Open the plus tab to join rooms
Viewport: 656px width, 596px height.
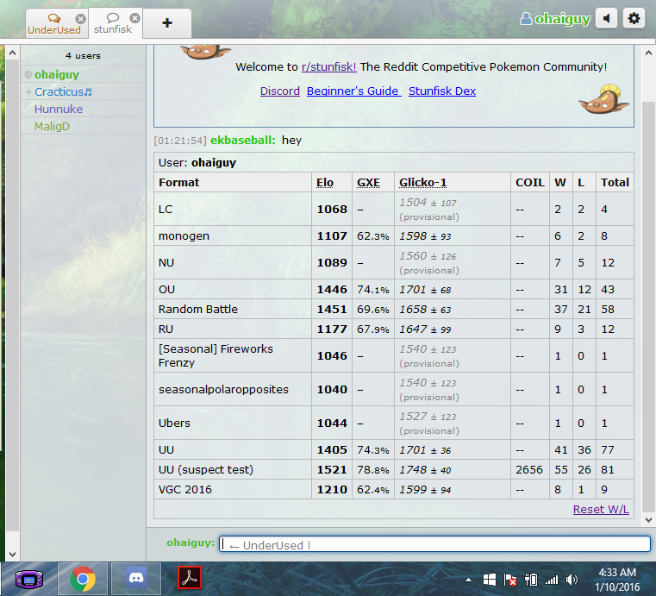(x=167, y=23)
